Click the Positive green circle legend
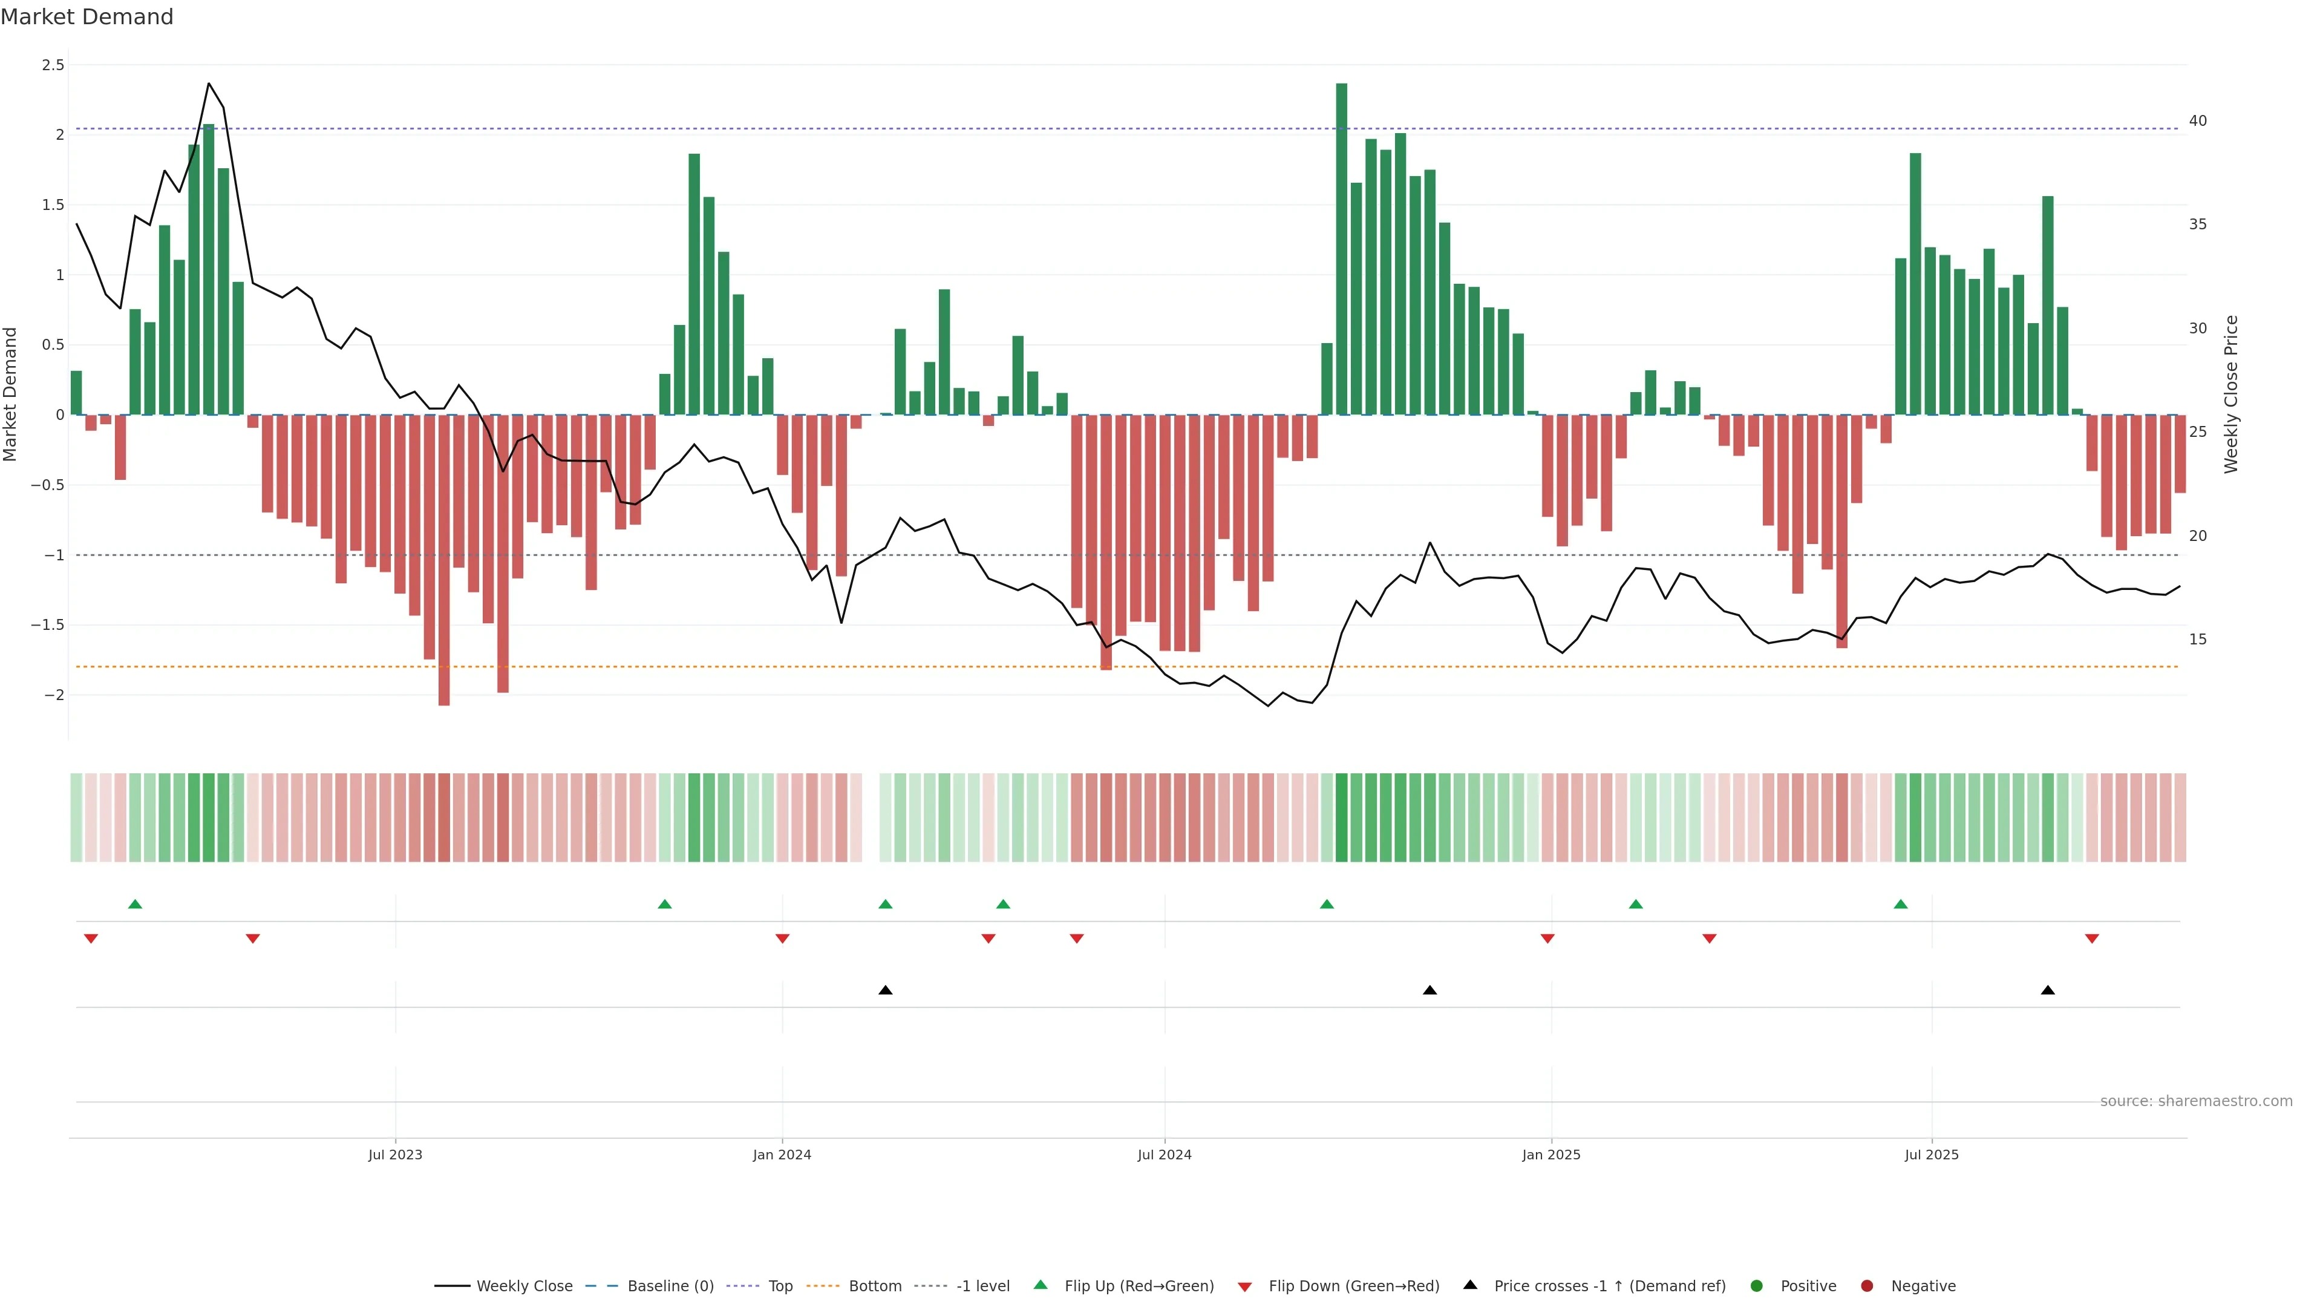This screenshot has width=2323, height=1307. tap(1756, 1286)
